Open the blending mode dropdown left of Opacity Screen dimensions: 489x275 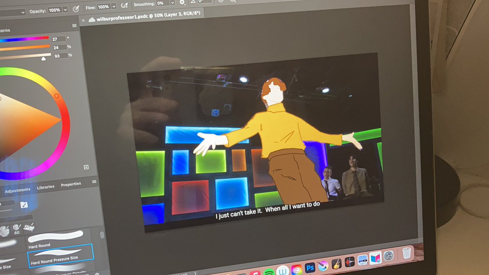pyautogui.click(x=11, y=13)
